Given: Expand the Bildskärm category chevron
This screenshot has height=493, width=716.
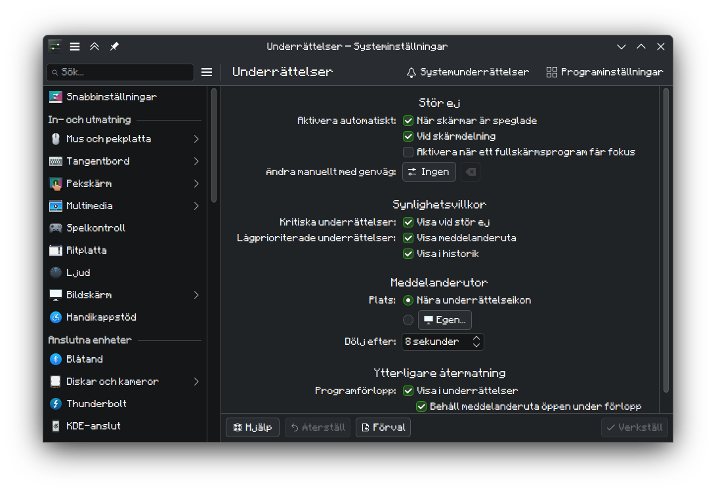Looking at the screenshot, I should click(196, 295).
